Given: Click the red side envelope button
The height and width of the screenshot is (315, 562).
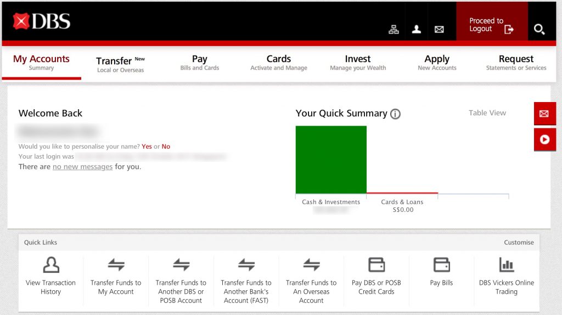Looking at the screenshot, I should click(x=544, y=114).
